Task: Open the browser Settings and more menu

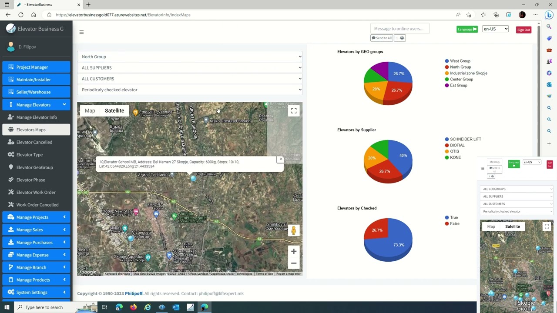Action: (x=535, y=15)
